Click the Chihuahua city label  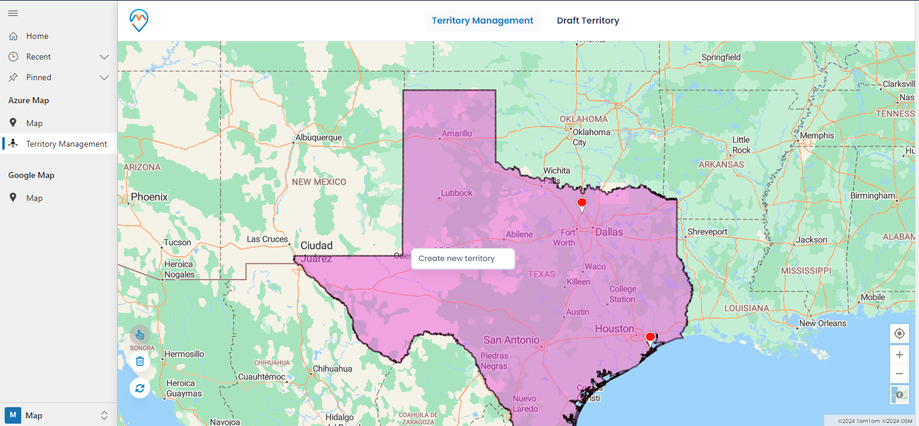coord(332,369)
